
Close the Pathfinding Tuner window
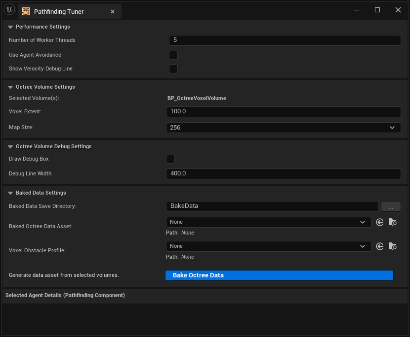[398, 10]
